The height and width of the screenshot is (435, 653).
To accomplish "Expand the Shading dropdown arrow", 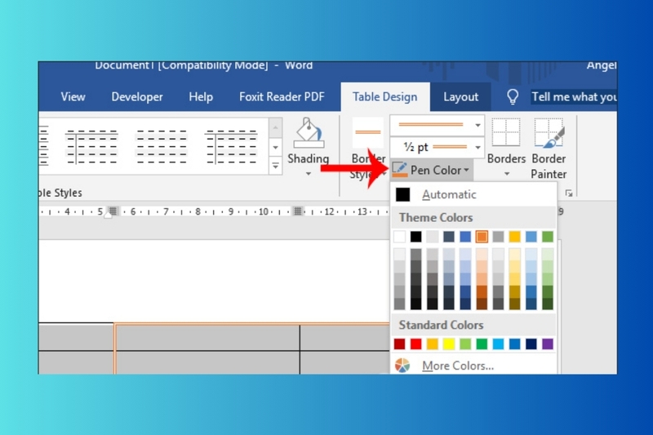I will click(309, 174).
